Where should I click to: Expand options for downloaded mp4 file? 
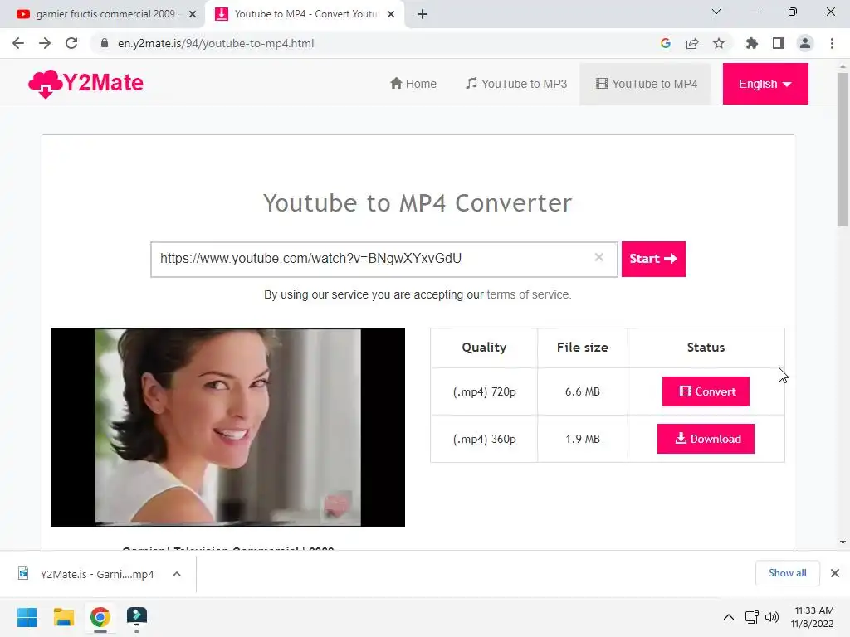tap(177, 574)
